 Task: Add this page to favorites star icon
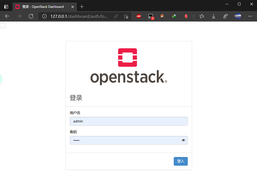coord(126,16)
